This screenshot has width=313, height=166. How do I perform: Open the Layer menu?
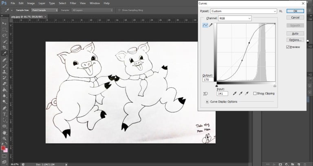pos(42,3)
